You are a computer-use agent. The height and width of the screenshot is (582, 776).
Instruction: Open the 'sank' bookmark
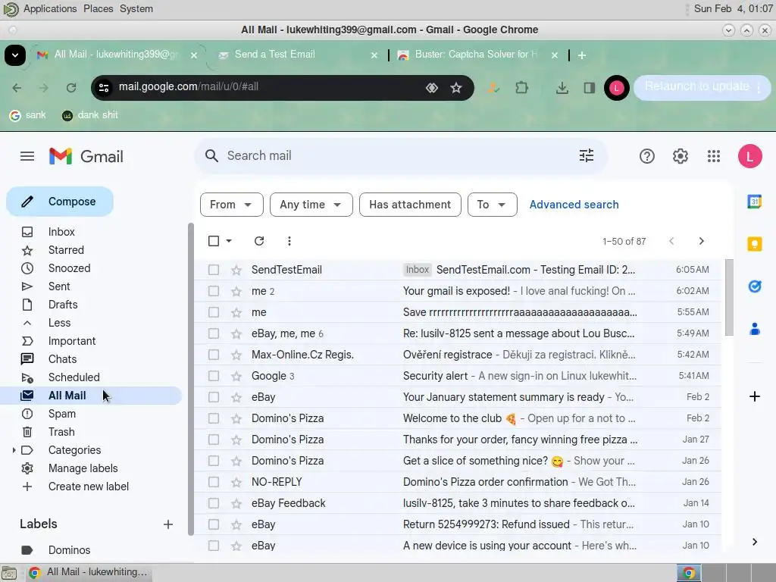(x=28, y=115)
